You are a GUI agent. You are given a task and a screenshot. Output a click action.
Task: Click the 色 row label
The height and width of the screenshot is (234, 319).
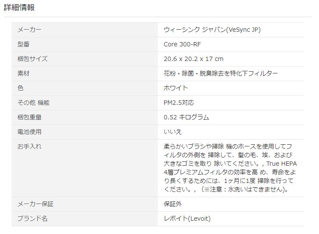tap(20, 88)
